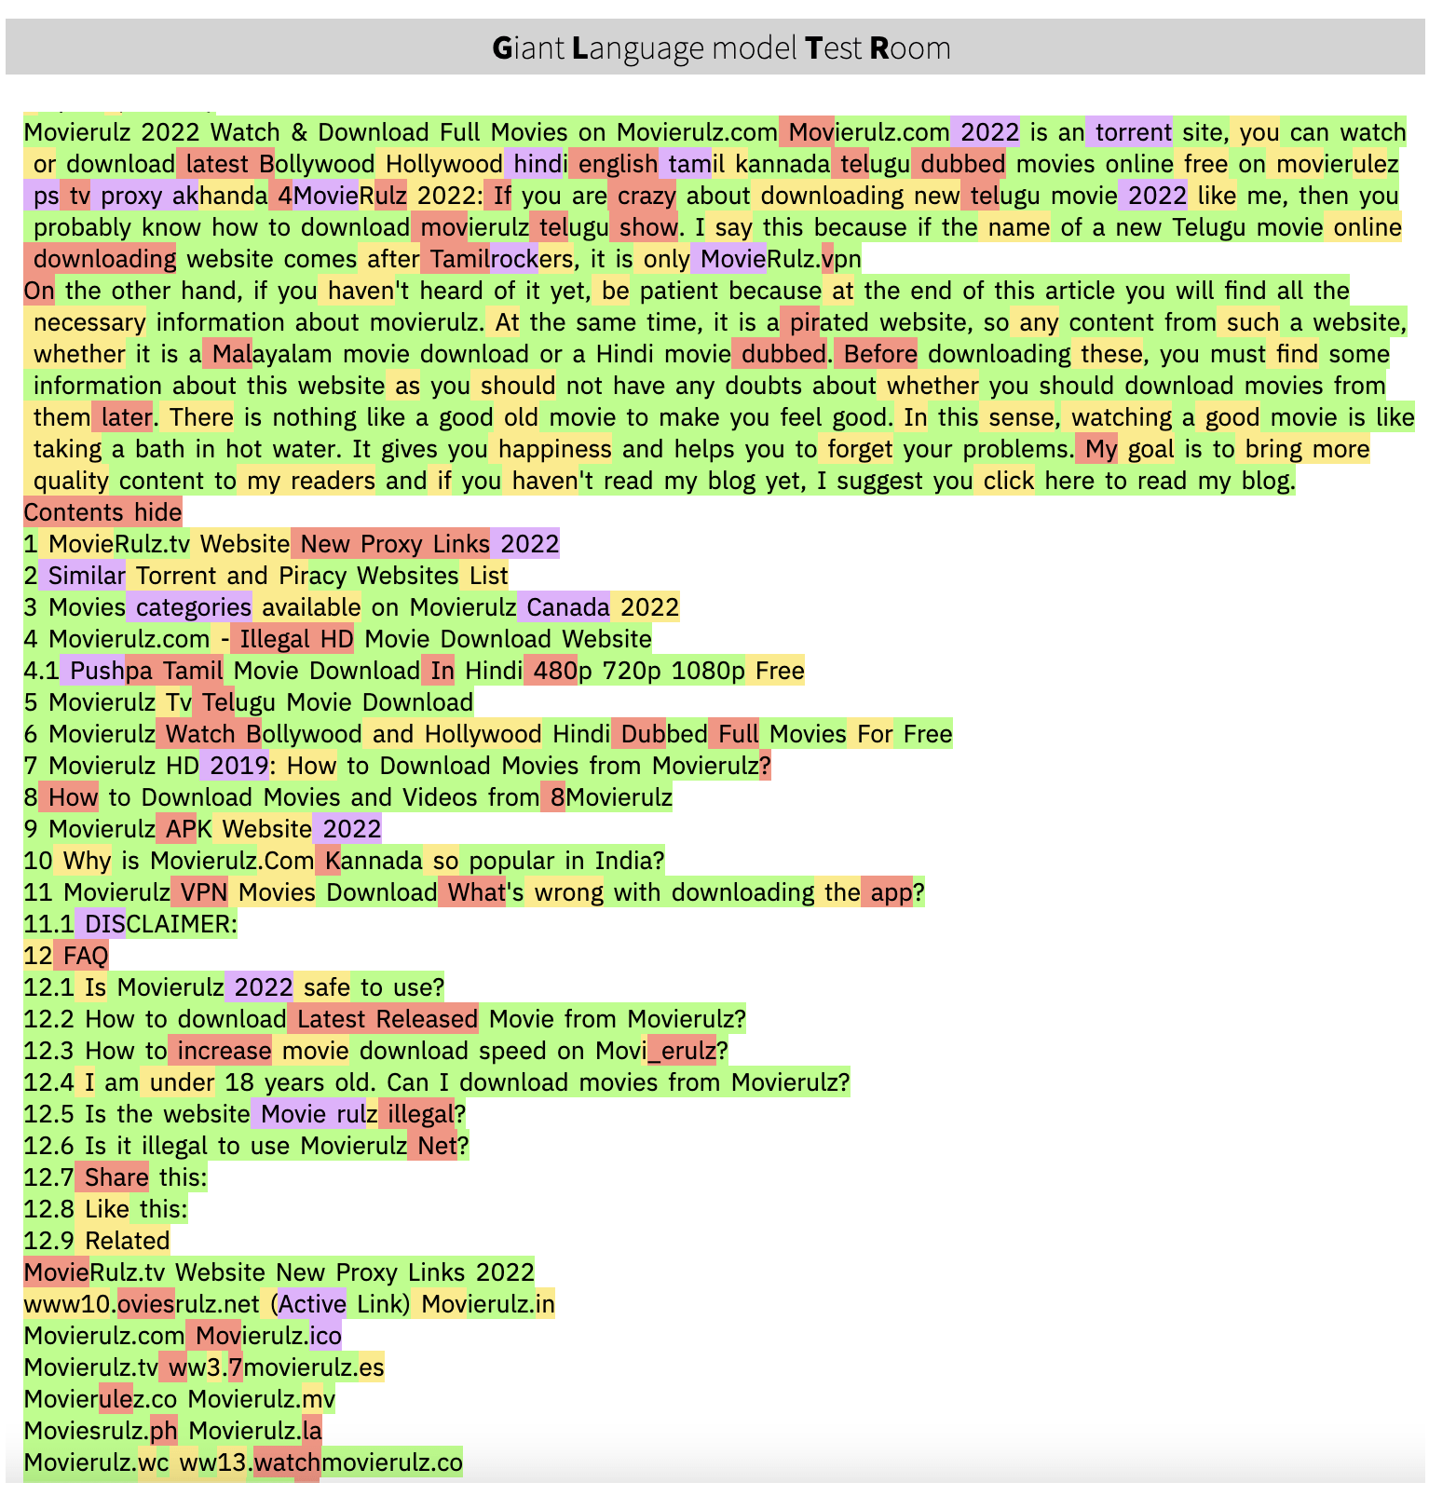Click the purple 'Canada' token
Viewport: 1429px width, 1496px height.
(x=567, y=607)
